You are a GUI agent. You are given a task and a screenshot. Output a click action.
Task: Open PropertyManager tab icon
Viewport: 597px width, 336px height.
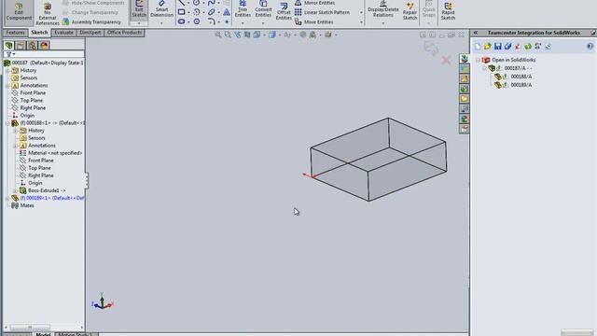click(x=21, y=46)
